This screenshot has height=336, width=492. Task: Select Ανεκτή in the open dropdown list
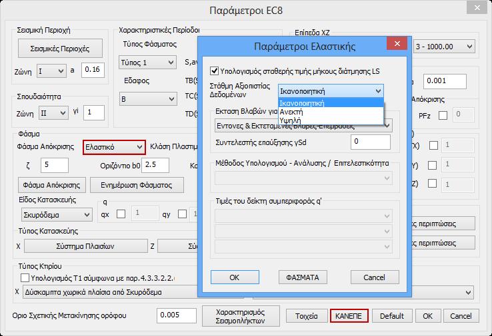tap(331, 112)
